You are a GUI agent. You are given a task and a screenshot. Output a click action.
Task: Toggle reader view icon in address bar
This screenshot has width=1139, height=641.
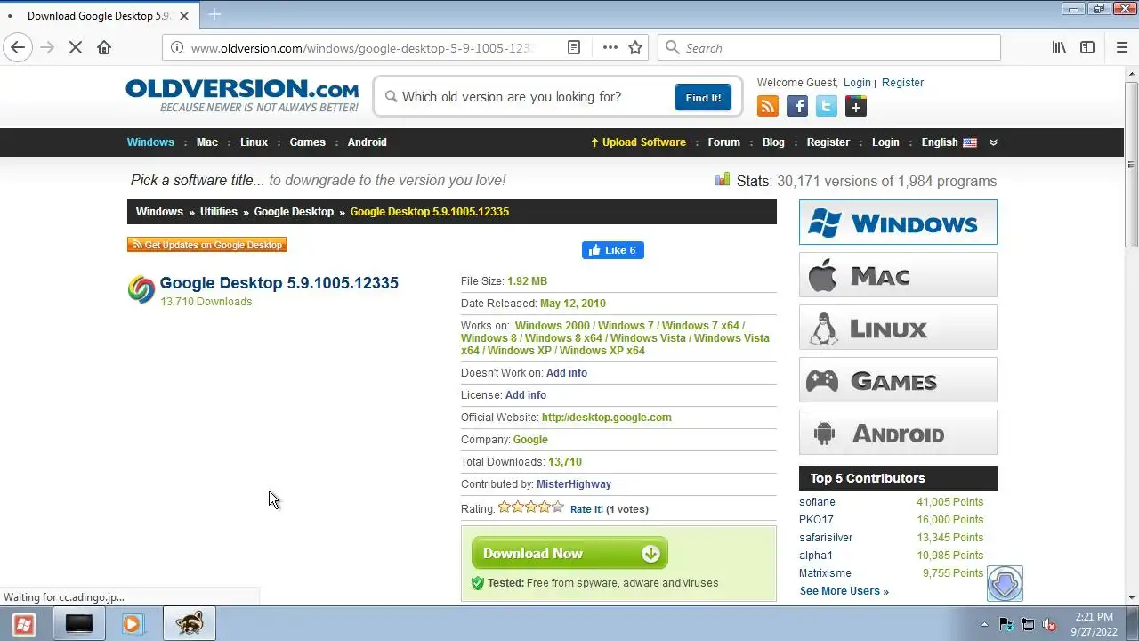(574, 48)
